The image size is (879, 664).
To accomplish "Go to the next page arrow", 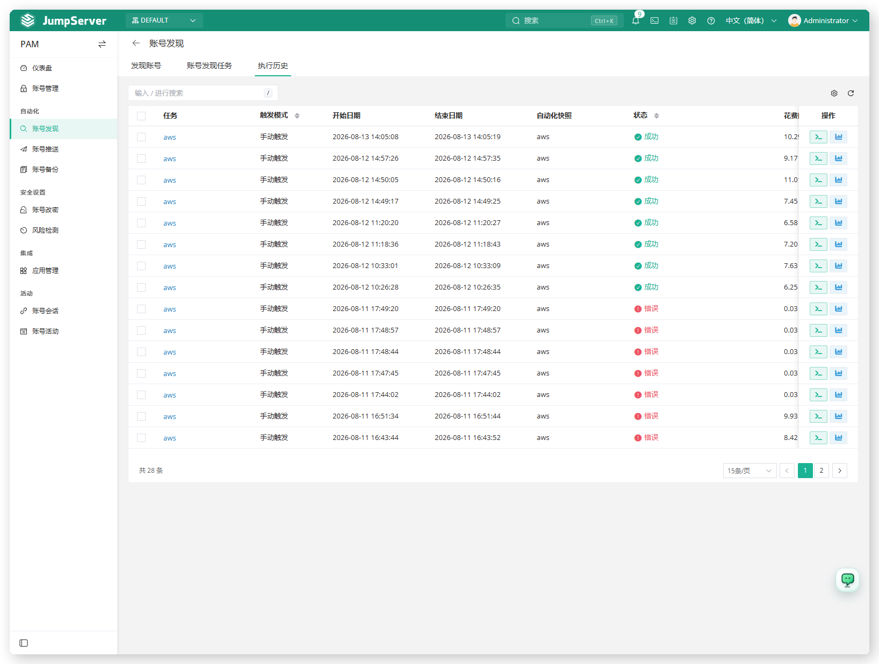I will (840, 471).
